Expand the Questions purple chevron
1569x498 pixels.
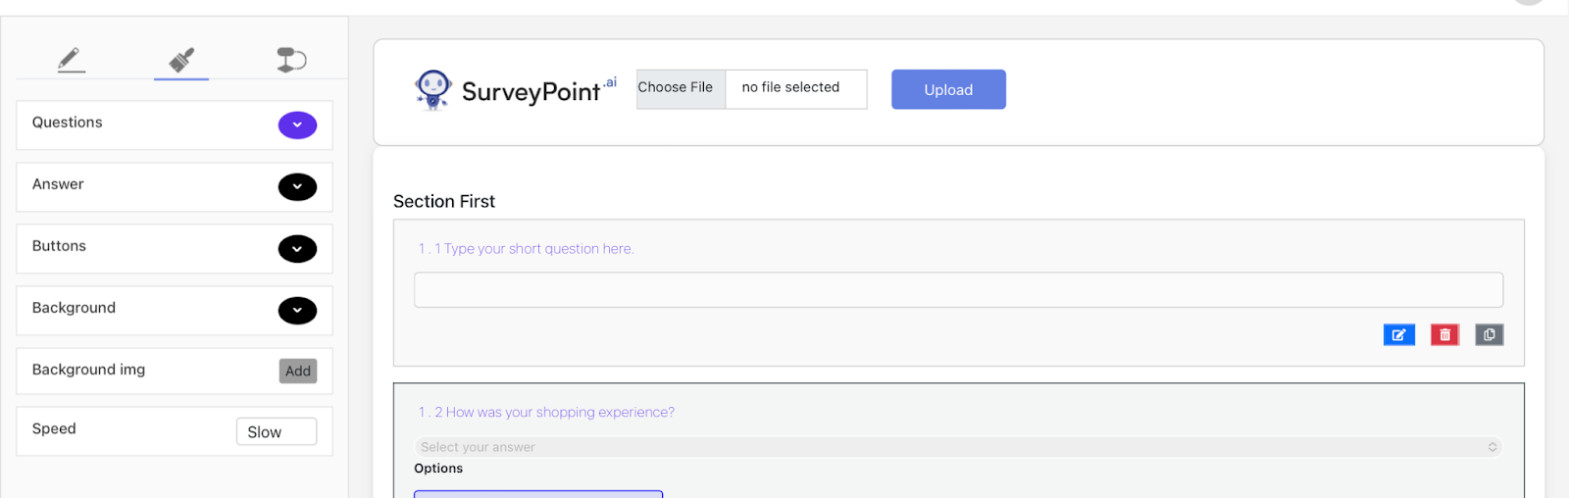297,125
